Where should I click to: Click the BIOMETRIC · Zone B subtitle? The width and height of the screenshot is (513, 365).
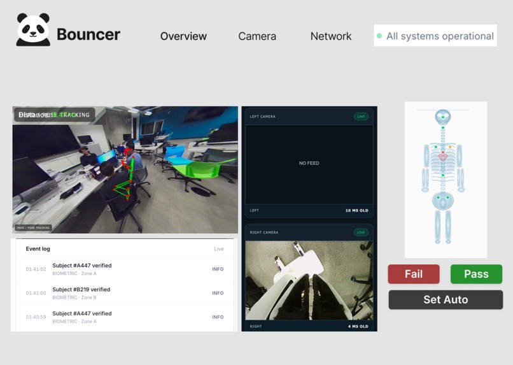(x=74, y=297)
